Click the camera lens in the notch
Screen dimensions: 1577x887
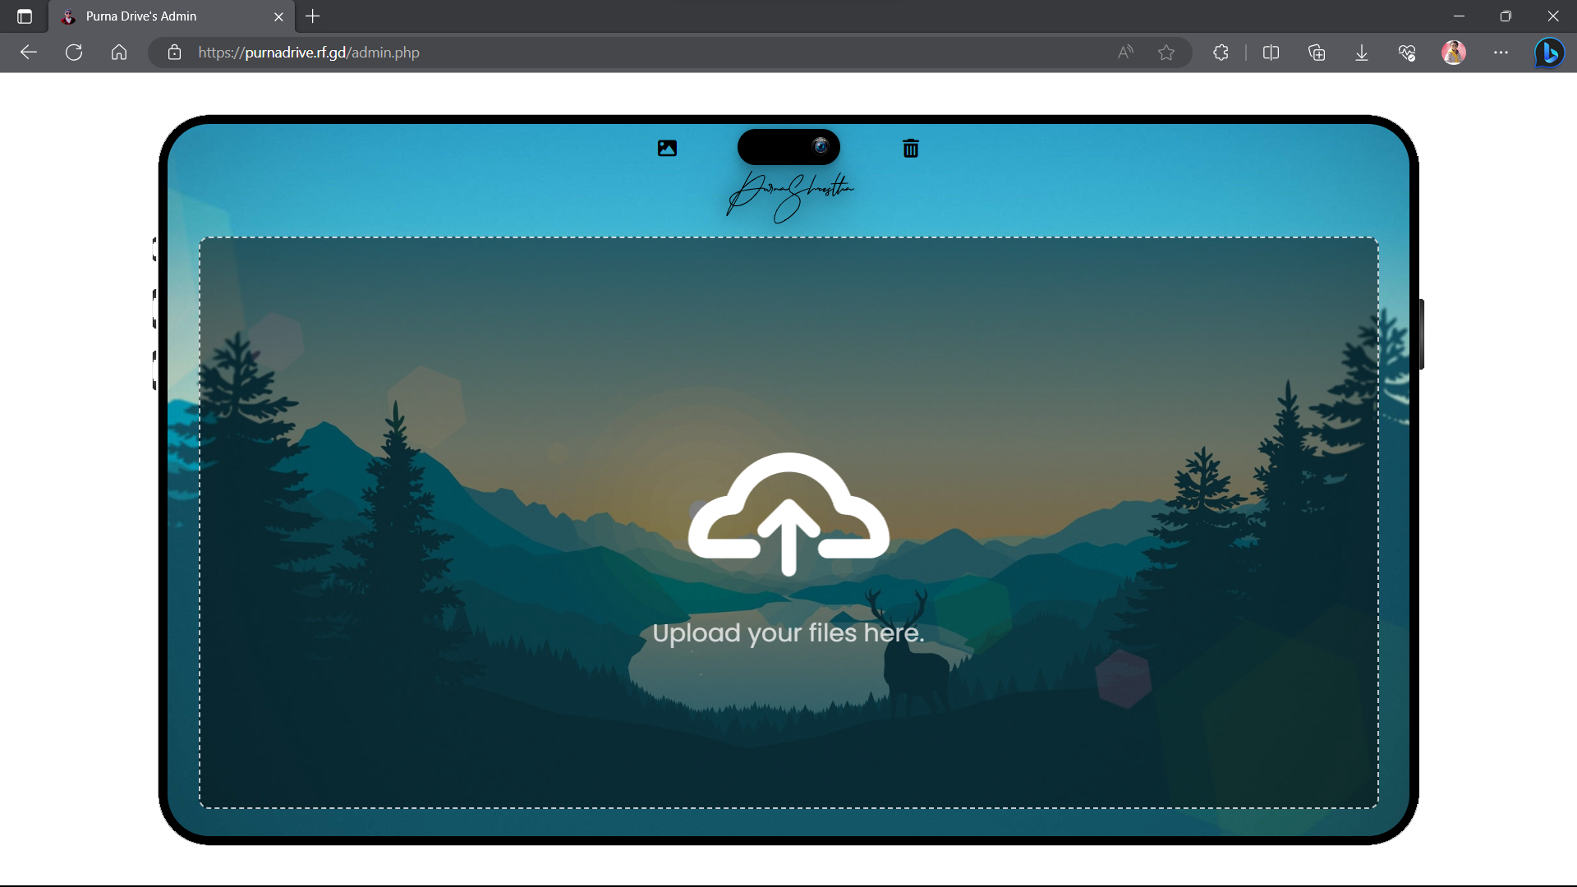821,146
